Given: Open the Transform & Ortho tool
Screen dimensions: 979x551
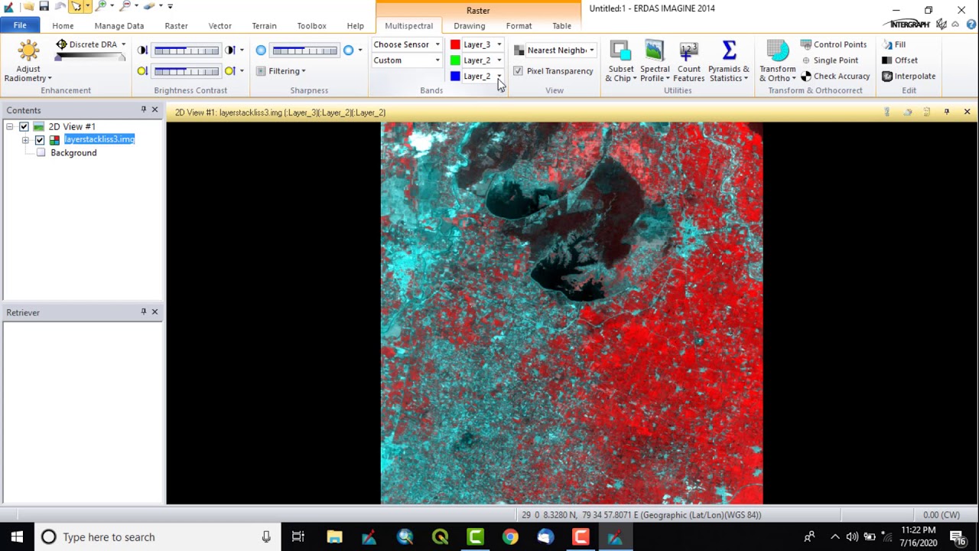Looking at the screenshot, I should [778, 61].
